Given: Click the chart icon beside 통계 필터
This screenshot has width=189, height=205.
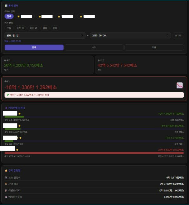Looking at the screenshot, I should click(x=6, y=6).
